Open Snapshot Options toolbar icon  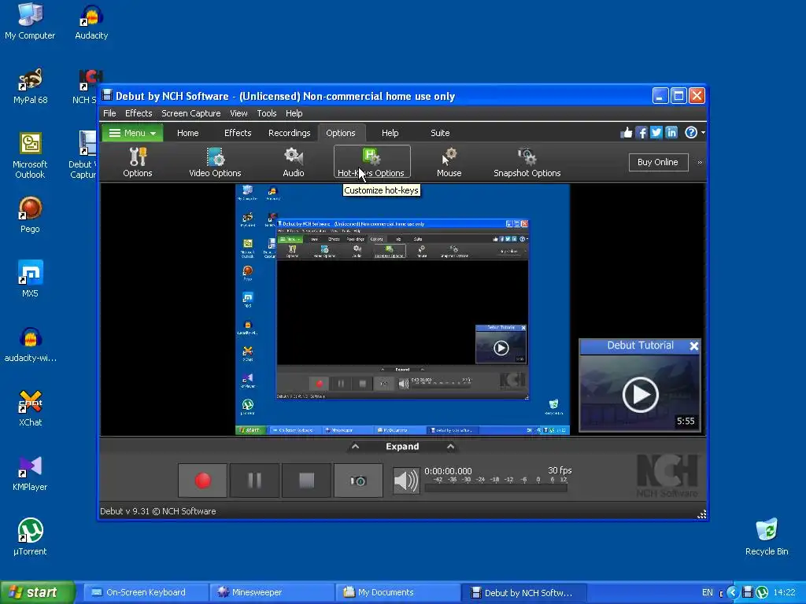527,162
